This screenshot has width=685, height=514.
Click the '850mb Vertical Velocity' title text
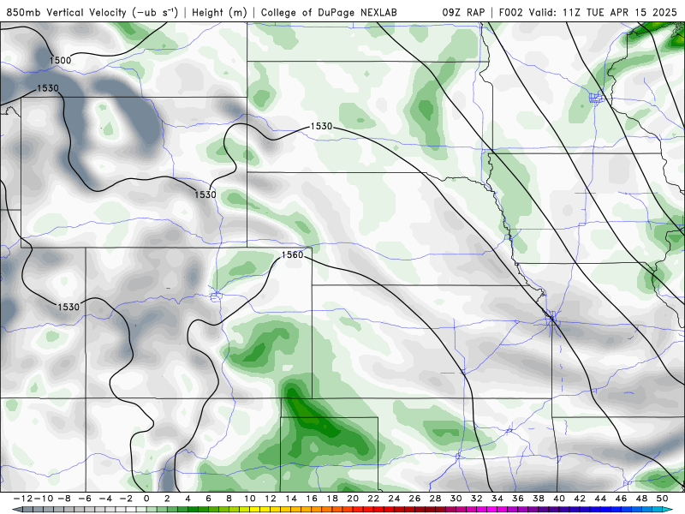[67, 13]
